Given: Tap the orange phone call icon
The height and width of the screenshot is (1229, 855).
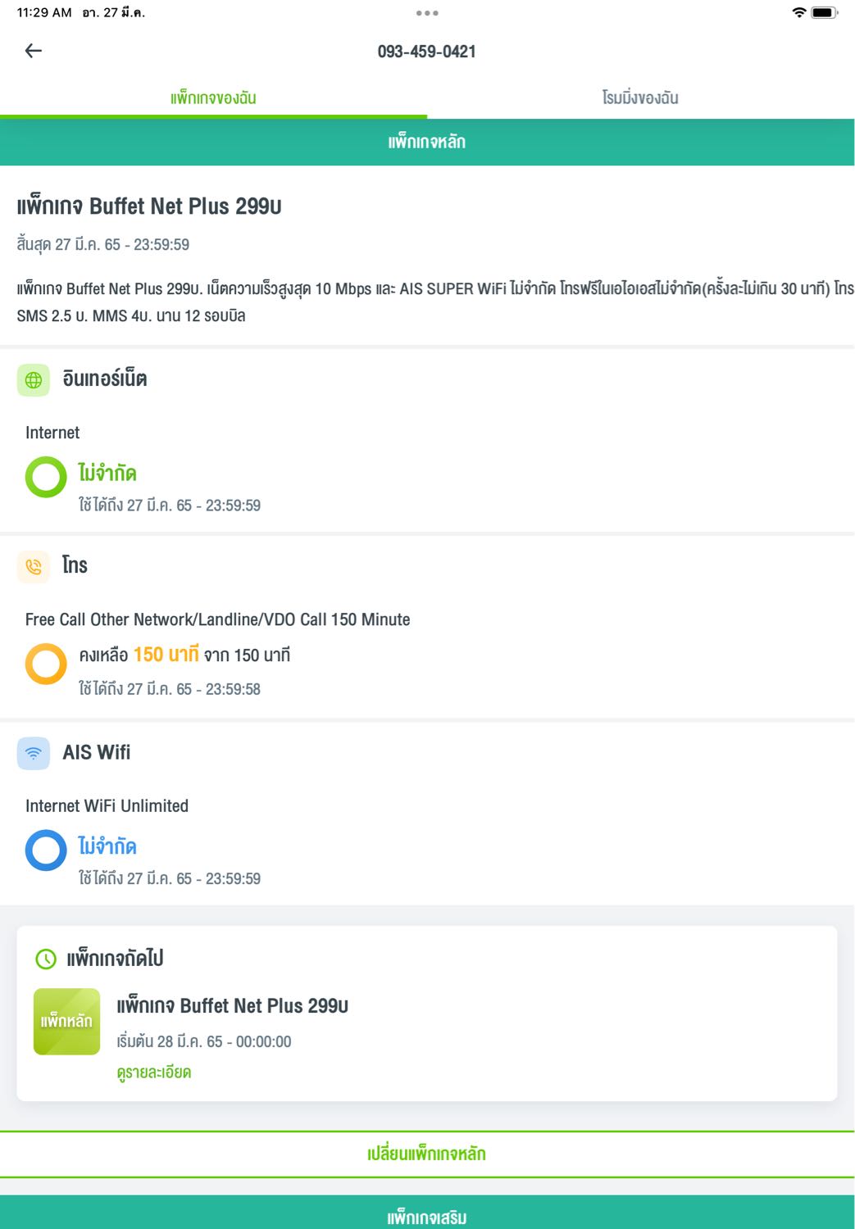Looking at the screenshot, I should (x=34, y=566).
